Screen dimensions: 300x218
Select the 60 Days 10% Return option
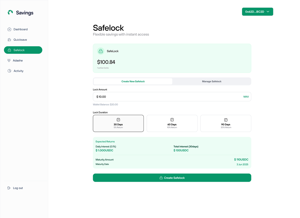172,123
